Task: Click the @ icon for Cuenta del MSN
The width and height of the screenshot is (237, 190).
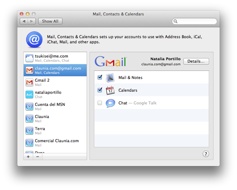Action: (29, 107)
